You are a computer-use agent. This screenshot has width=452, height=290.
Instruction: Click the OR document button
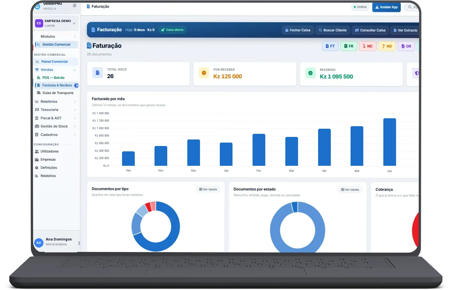click(407, 46)
